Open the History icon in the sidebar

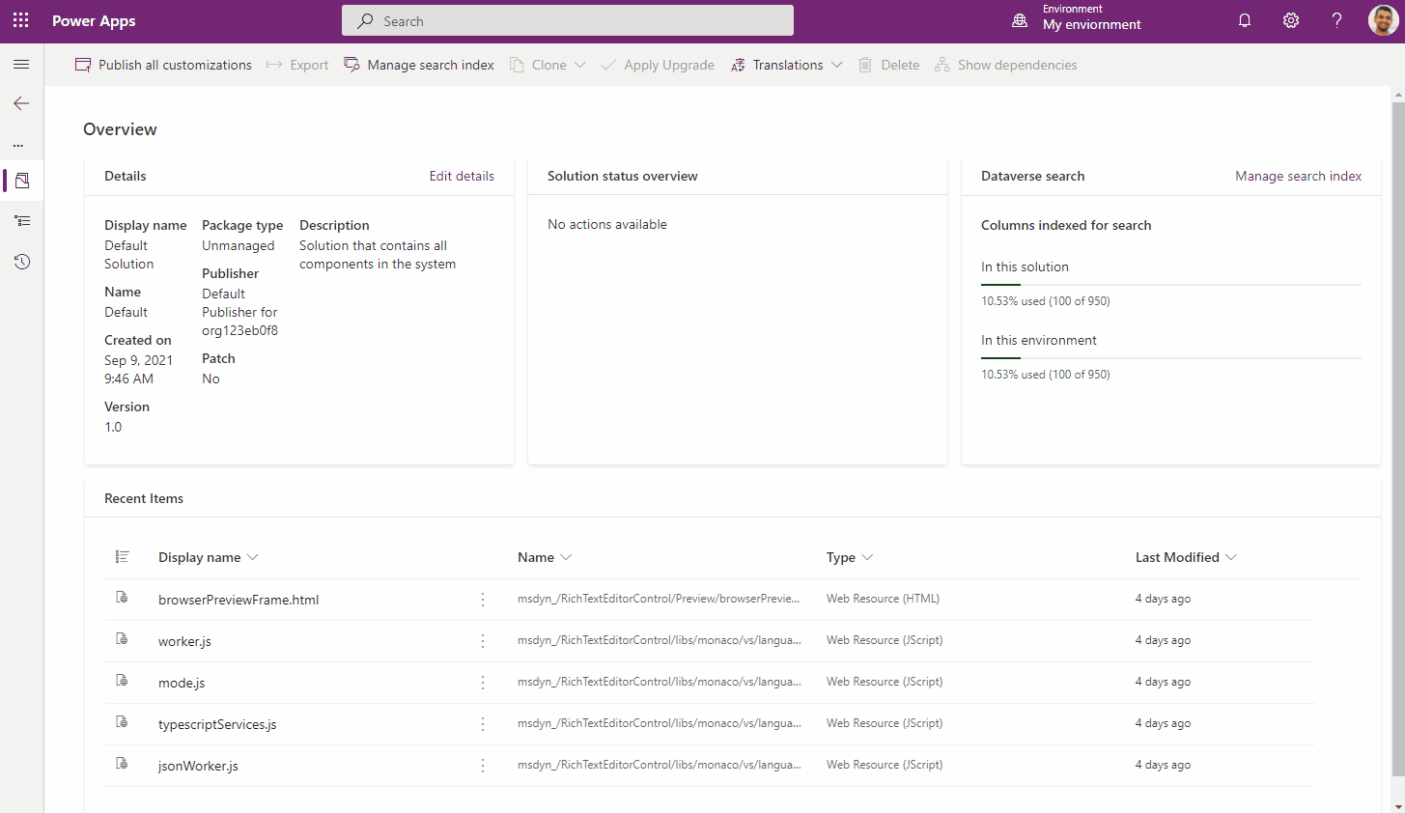click(x=21, y=262)
